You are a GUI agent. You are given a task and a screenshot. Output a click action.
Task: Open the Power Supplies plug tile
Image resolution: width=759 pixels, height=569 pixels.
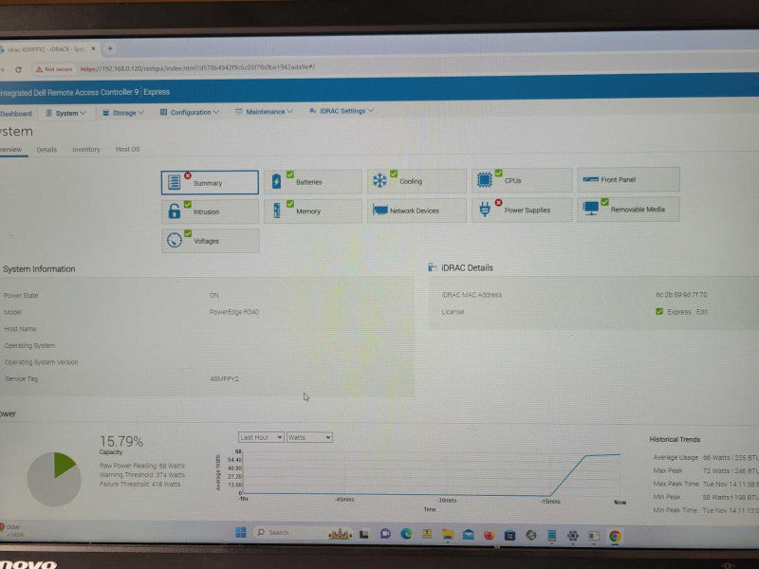(522, 210)
